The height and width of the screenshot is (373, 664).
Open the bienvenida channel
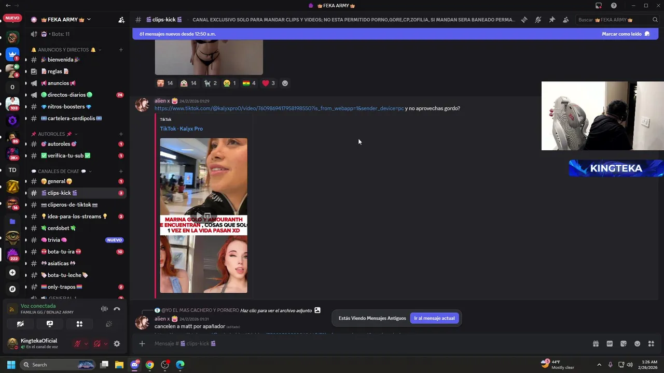point(77,60)
